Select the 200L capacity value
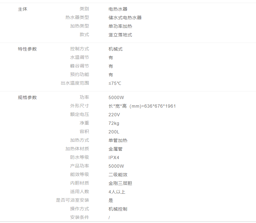This screenshot has height=223, width=256. point(114,132)
